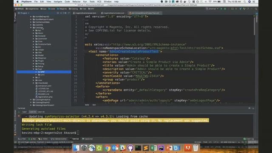The image size is (272, 153).
Task: Expand the CustomerData folder
Action: [x=34, y=44]
